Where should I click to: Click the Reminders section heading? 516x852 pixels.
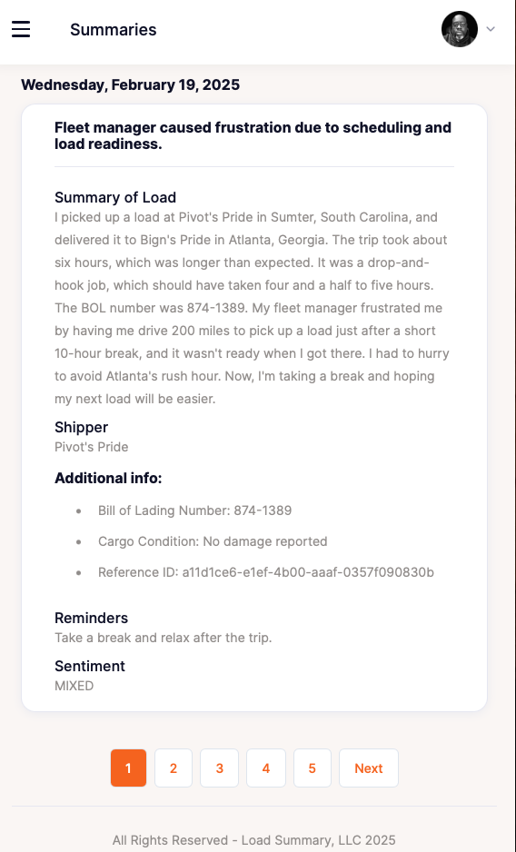[92, 618]
